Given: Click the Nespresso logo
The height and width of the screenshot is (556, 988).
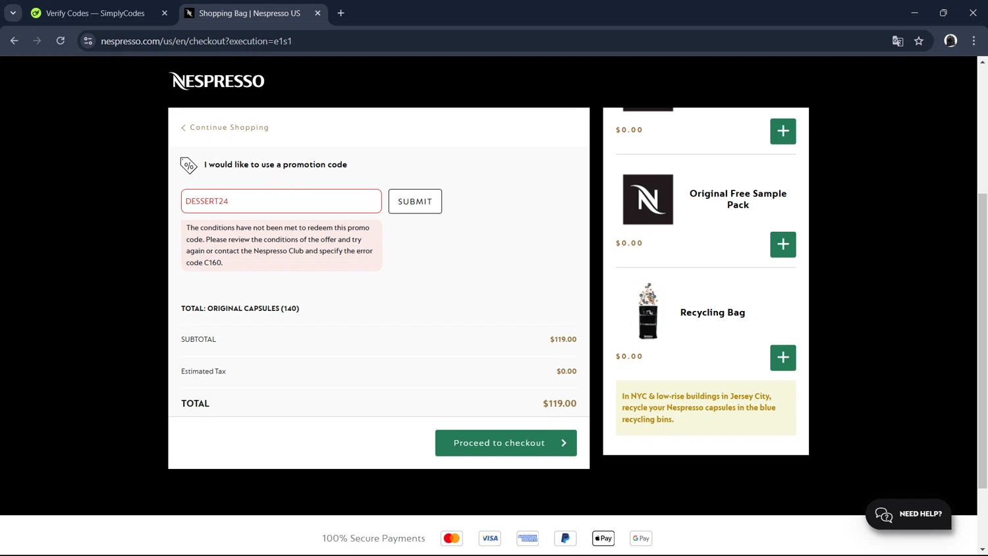Looking at the screenshot, I should pos(217,81).
